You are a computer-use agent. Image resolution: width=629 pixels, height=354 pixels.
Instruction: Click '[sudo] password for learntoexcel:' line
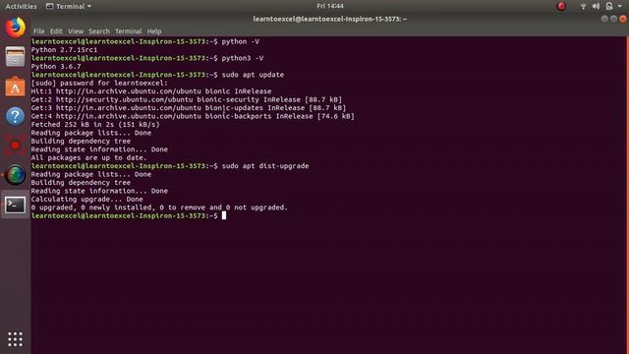tap(99, 83)
